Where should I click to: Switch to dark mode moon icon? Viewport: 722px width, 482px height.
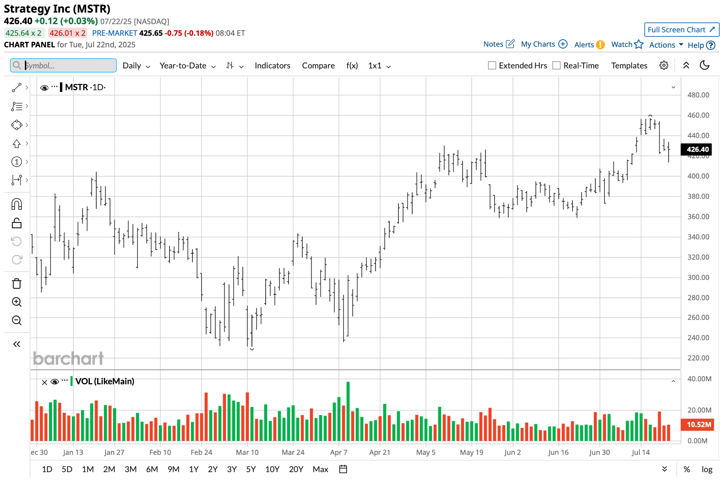coord(704,65)
